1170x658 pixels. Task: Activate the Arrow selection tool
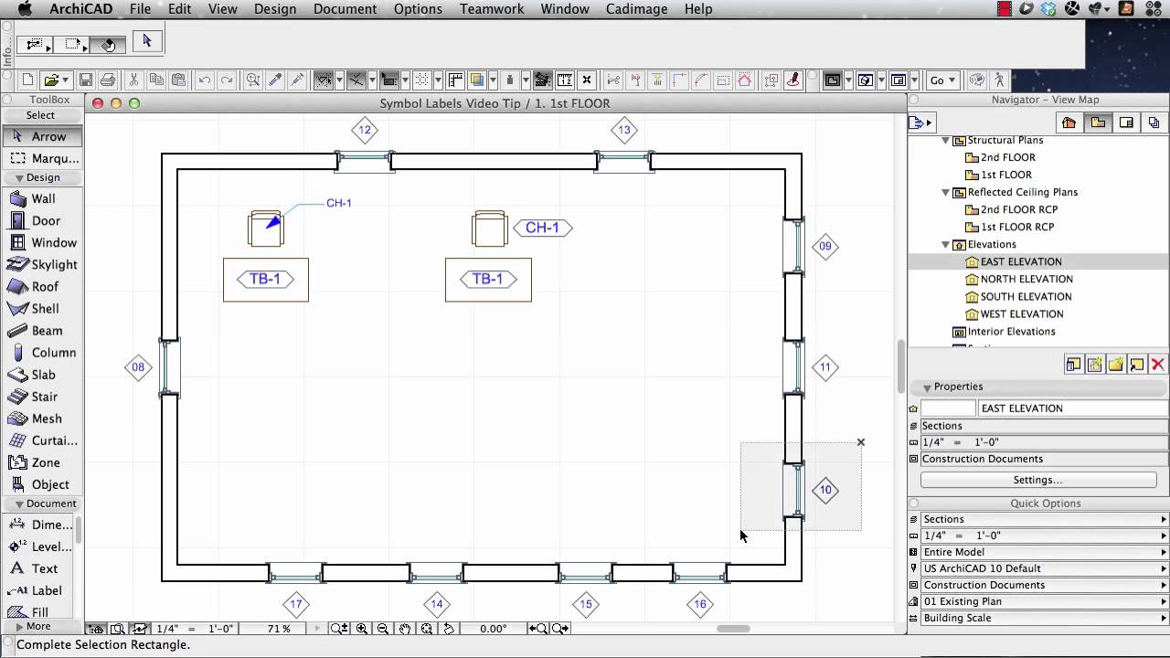click(42, 136)
